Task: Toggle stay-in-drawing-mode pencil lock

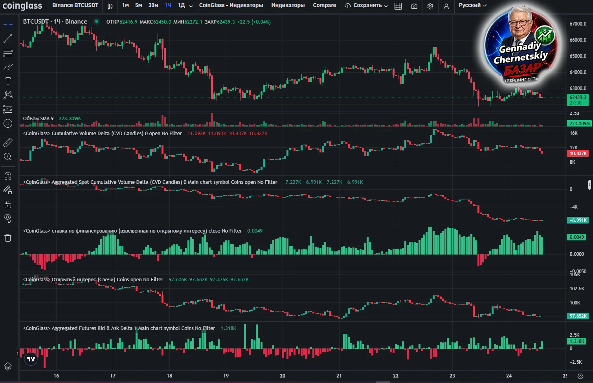Action: 8,190
